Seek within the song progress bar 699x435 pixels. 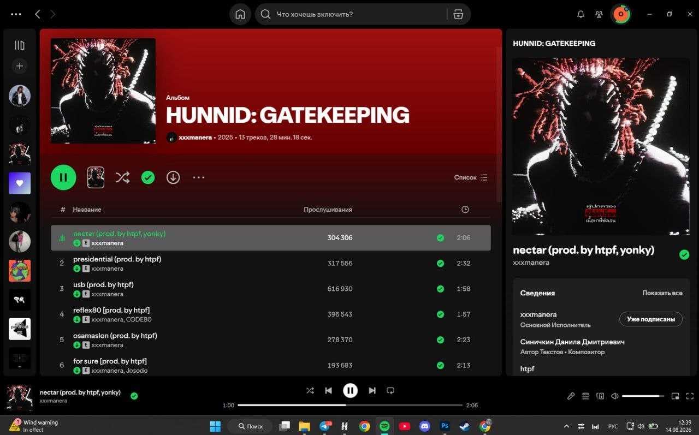pos(350,405)
